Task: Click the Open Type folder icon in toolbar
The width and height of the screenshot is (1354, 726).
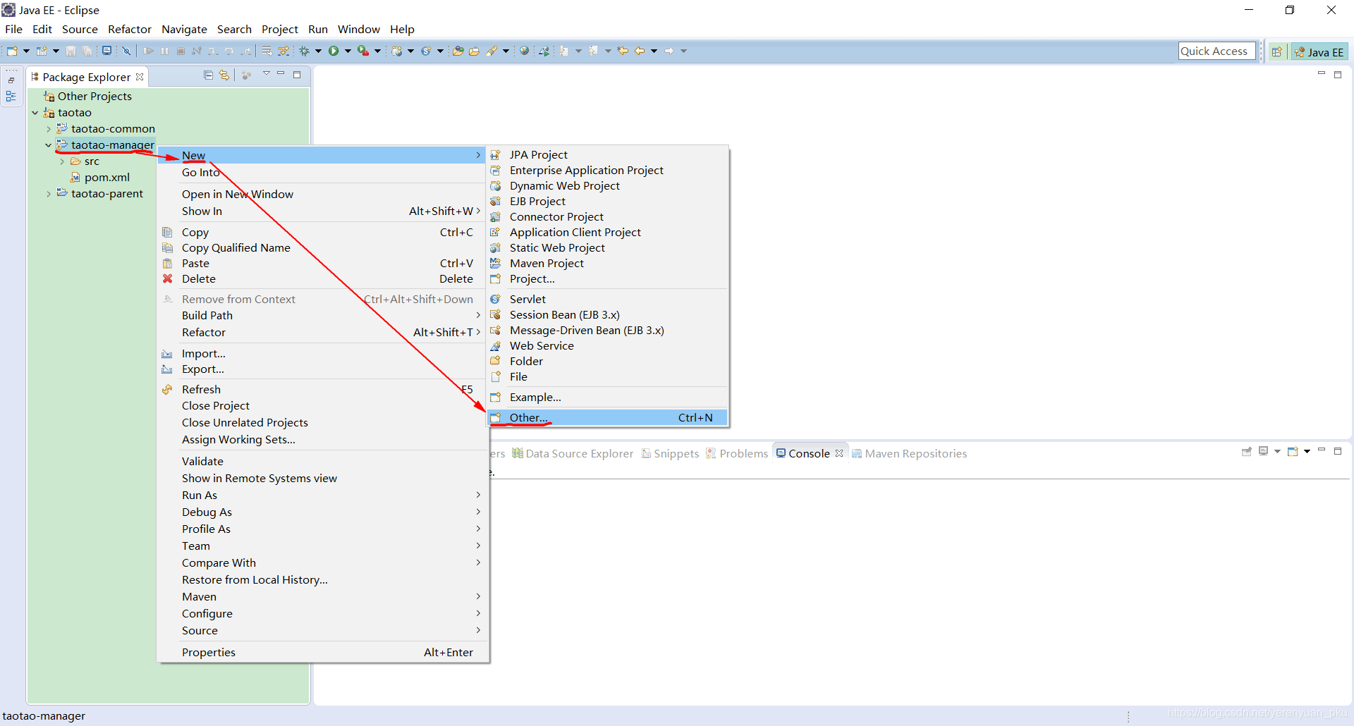Action: [458, 51]
